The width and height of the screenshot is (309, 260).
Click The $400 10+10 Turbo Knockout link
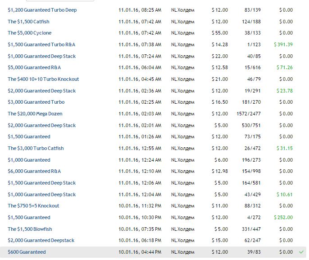point(43,79)
